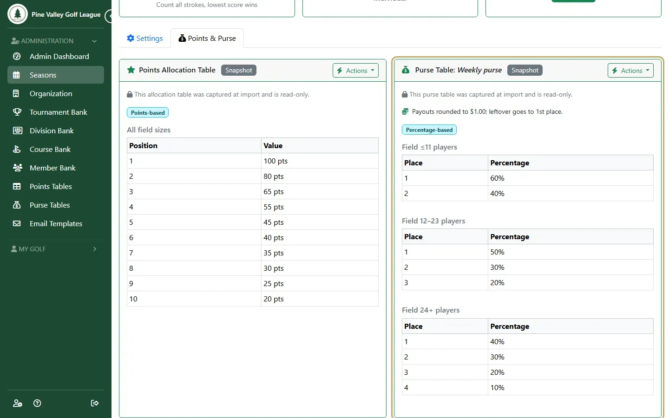Image resolution: width=669 pixels, height=418 pixels.
Task: Click '60%' in Field ≤11 players table
Action: tap(571, 178)
